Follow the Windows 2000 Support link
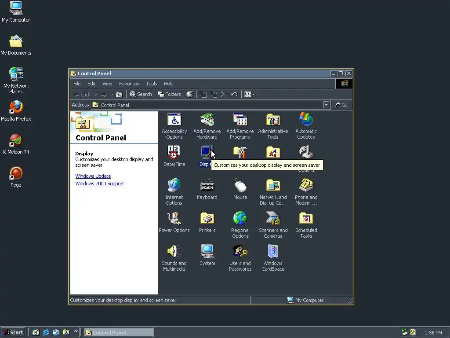Image resolution: width=450 pixels, height=338 pixels. pyautogui.click(x=100, y=184)
